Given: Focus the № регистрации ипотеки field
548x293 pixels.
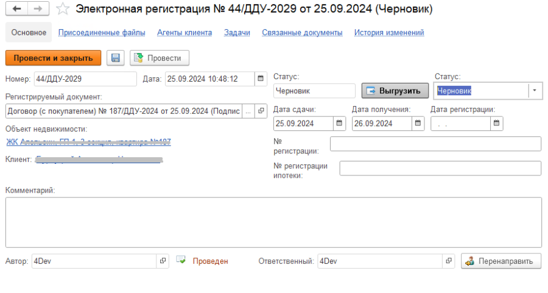Looking at the screenshot, I should click(440, 169).
